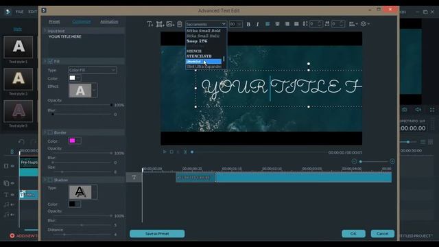Viewport: 439px width, 247px height.
Task: Click the Delete trash icon in toolbar
Action: coord(180,24)
